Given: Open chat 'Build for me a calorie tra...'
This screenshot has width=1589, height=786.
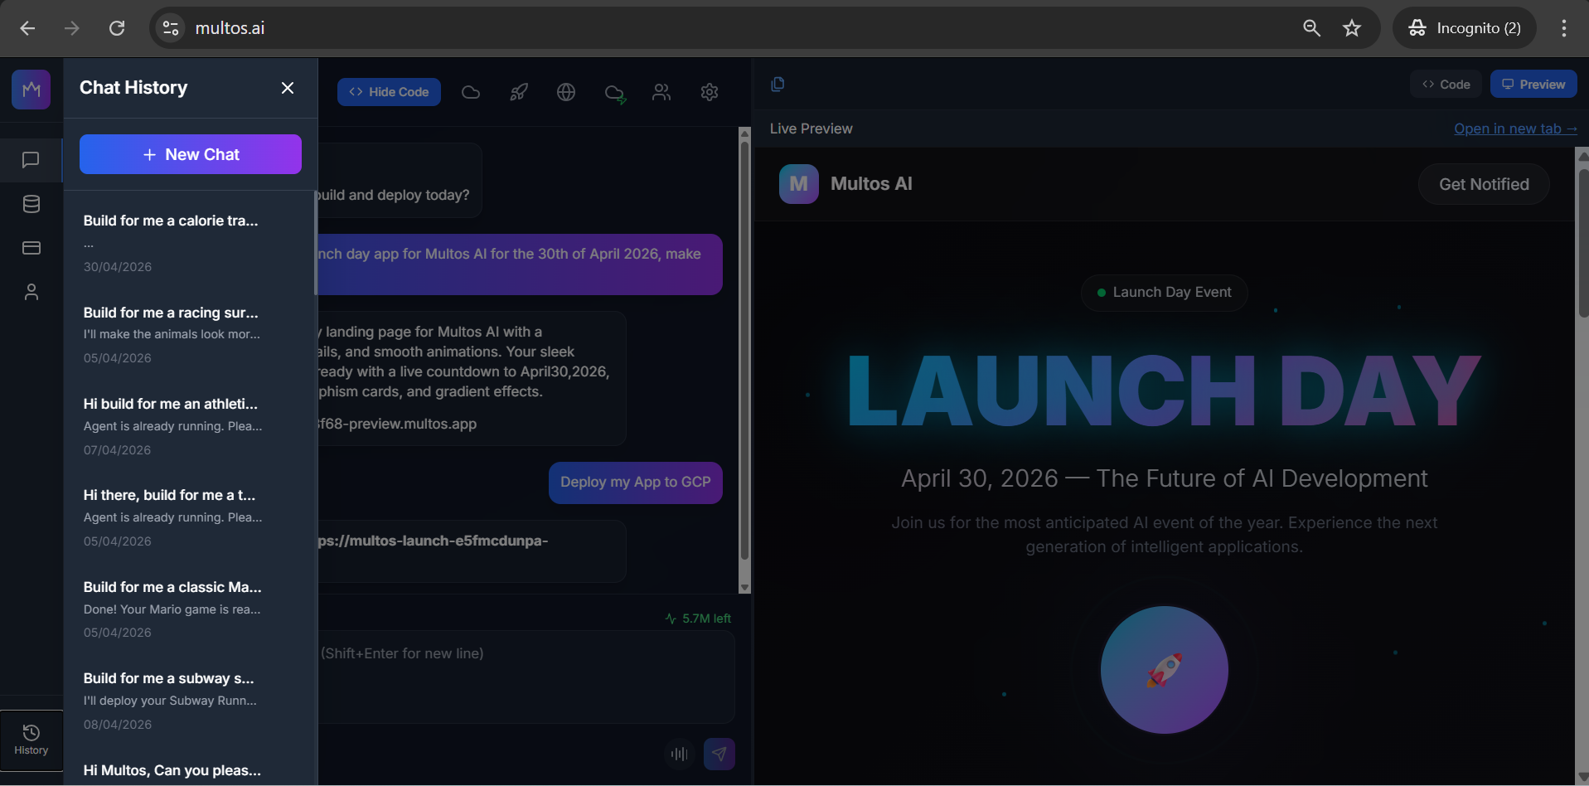Looking at the screenshot, I should pyautogui.click(x=189, y=243).
